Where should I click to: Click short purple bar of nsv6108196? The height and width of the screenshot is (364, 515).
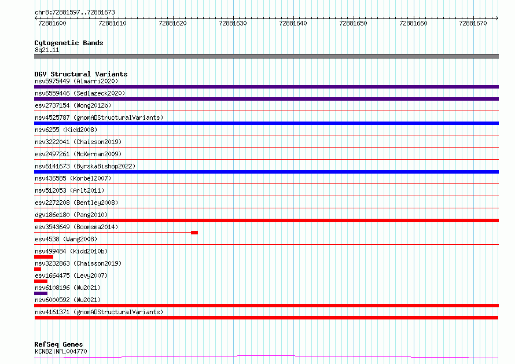[41, 293]
